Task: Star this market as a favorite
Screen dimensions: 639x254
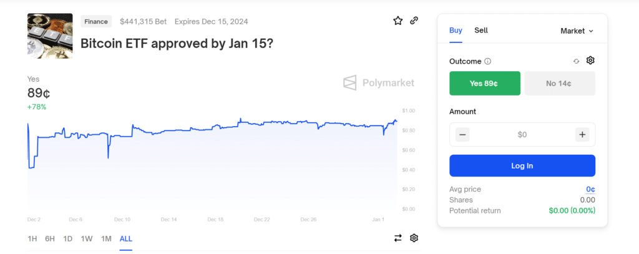Action: point(398,21)
